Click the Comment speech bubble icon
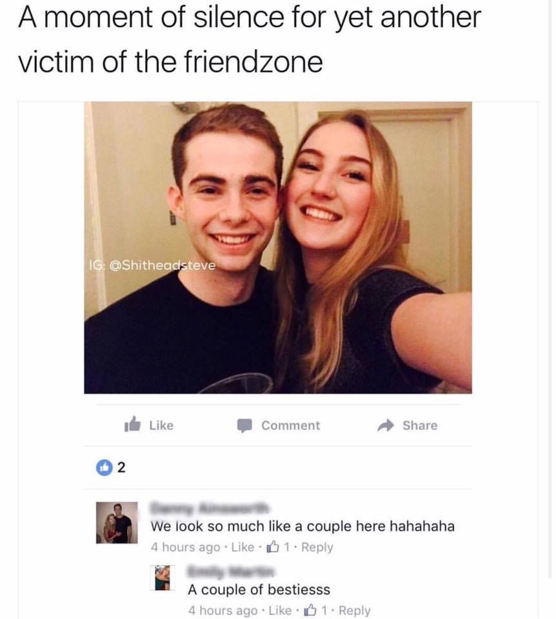This screenshot has height=619, width=556. 244,426
